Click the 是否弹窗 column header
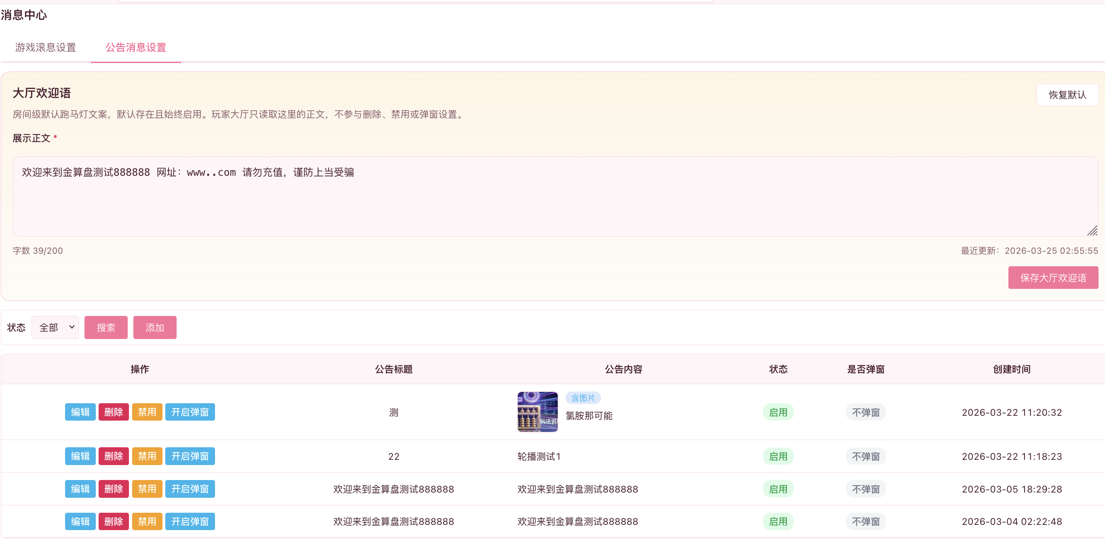The height and width of the screenshot is (560, 1105). (x=866, y=369)
